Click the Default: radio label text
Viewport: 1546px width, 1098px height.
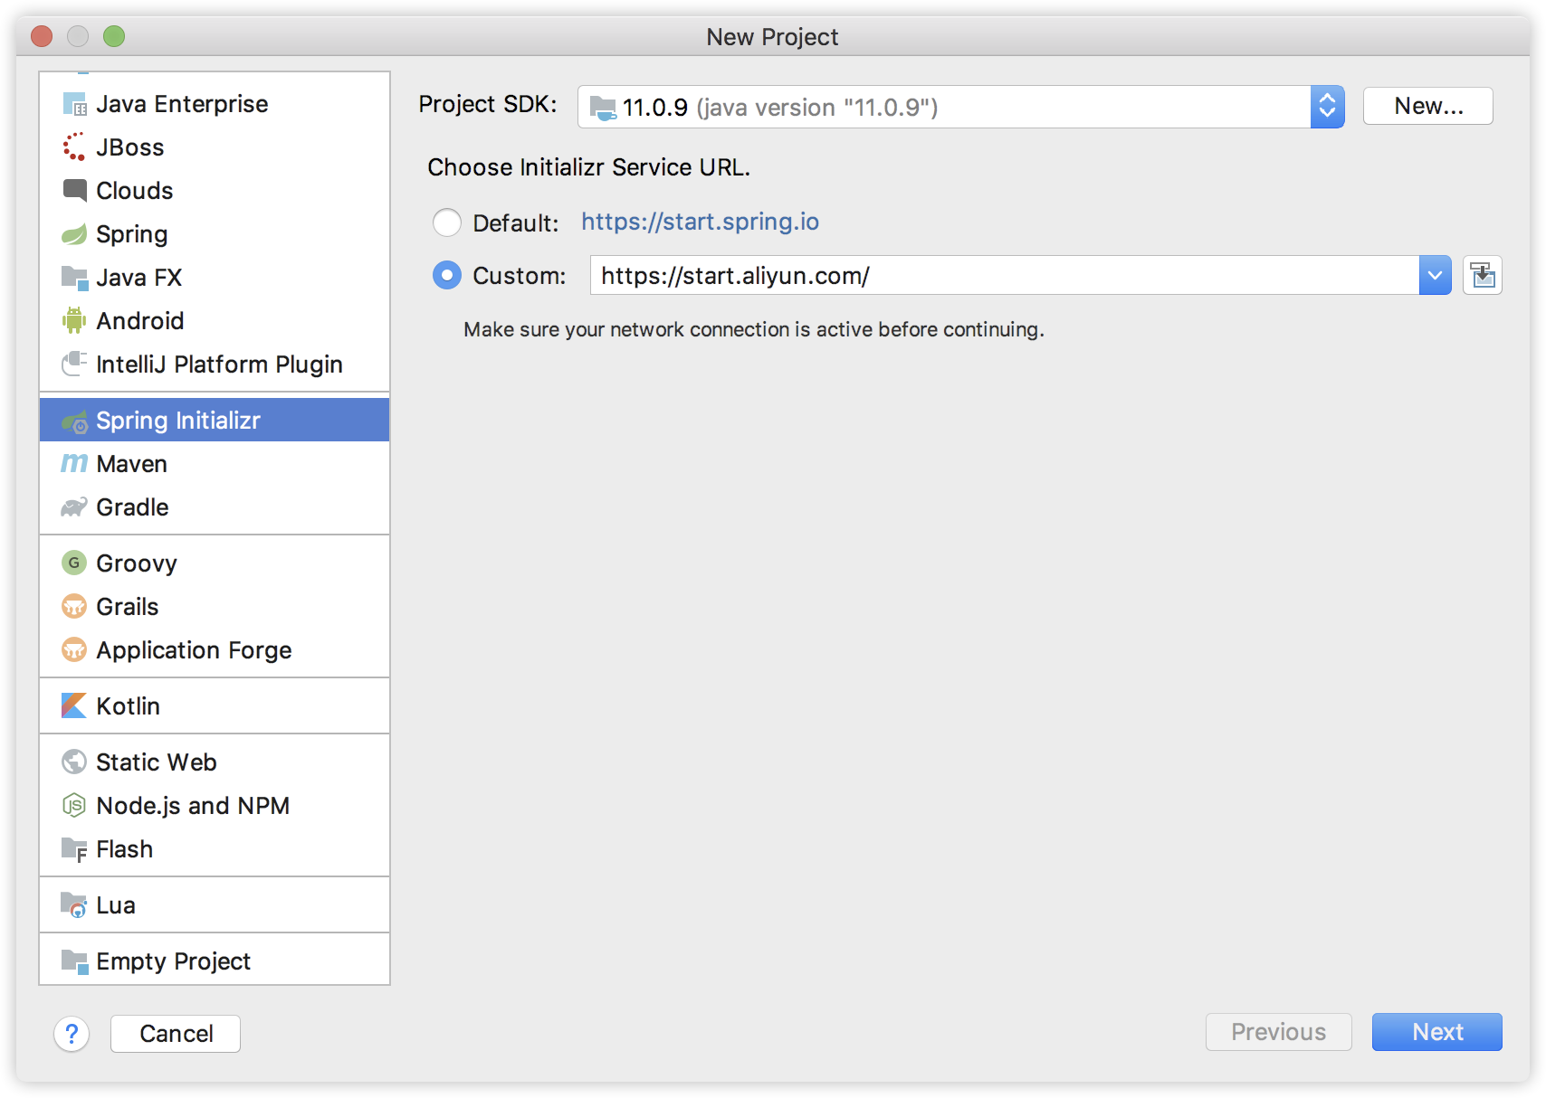pyautogui.click(x=516, y=223)
